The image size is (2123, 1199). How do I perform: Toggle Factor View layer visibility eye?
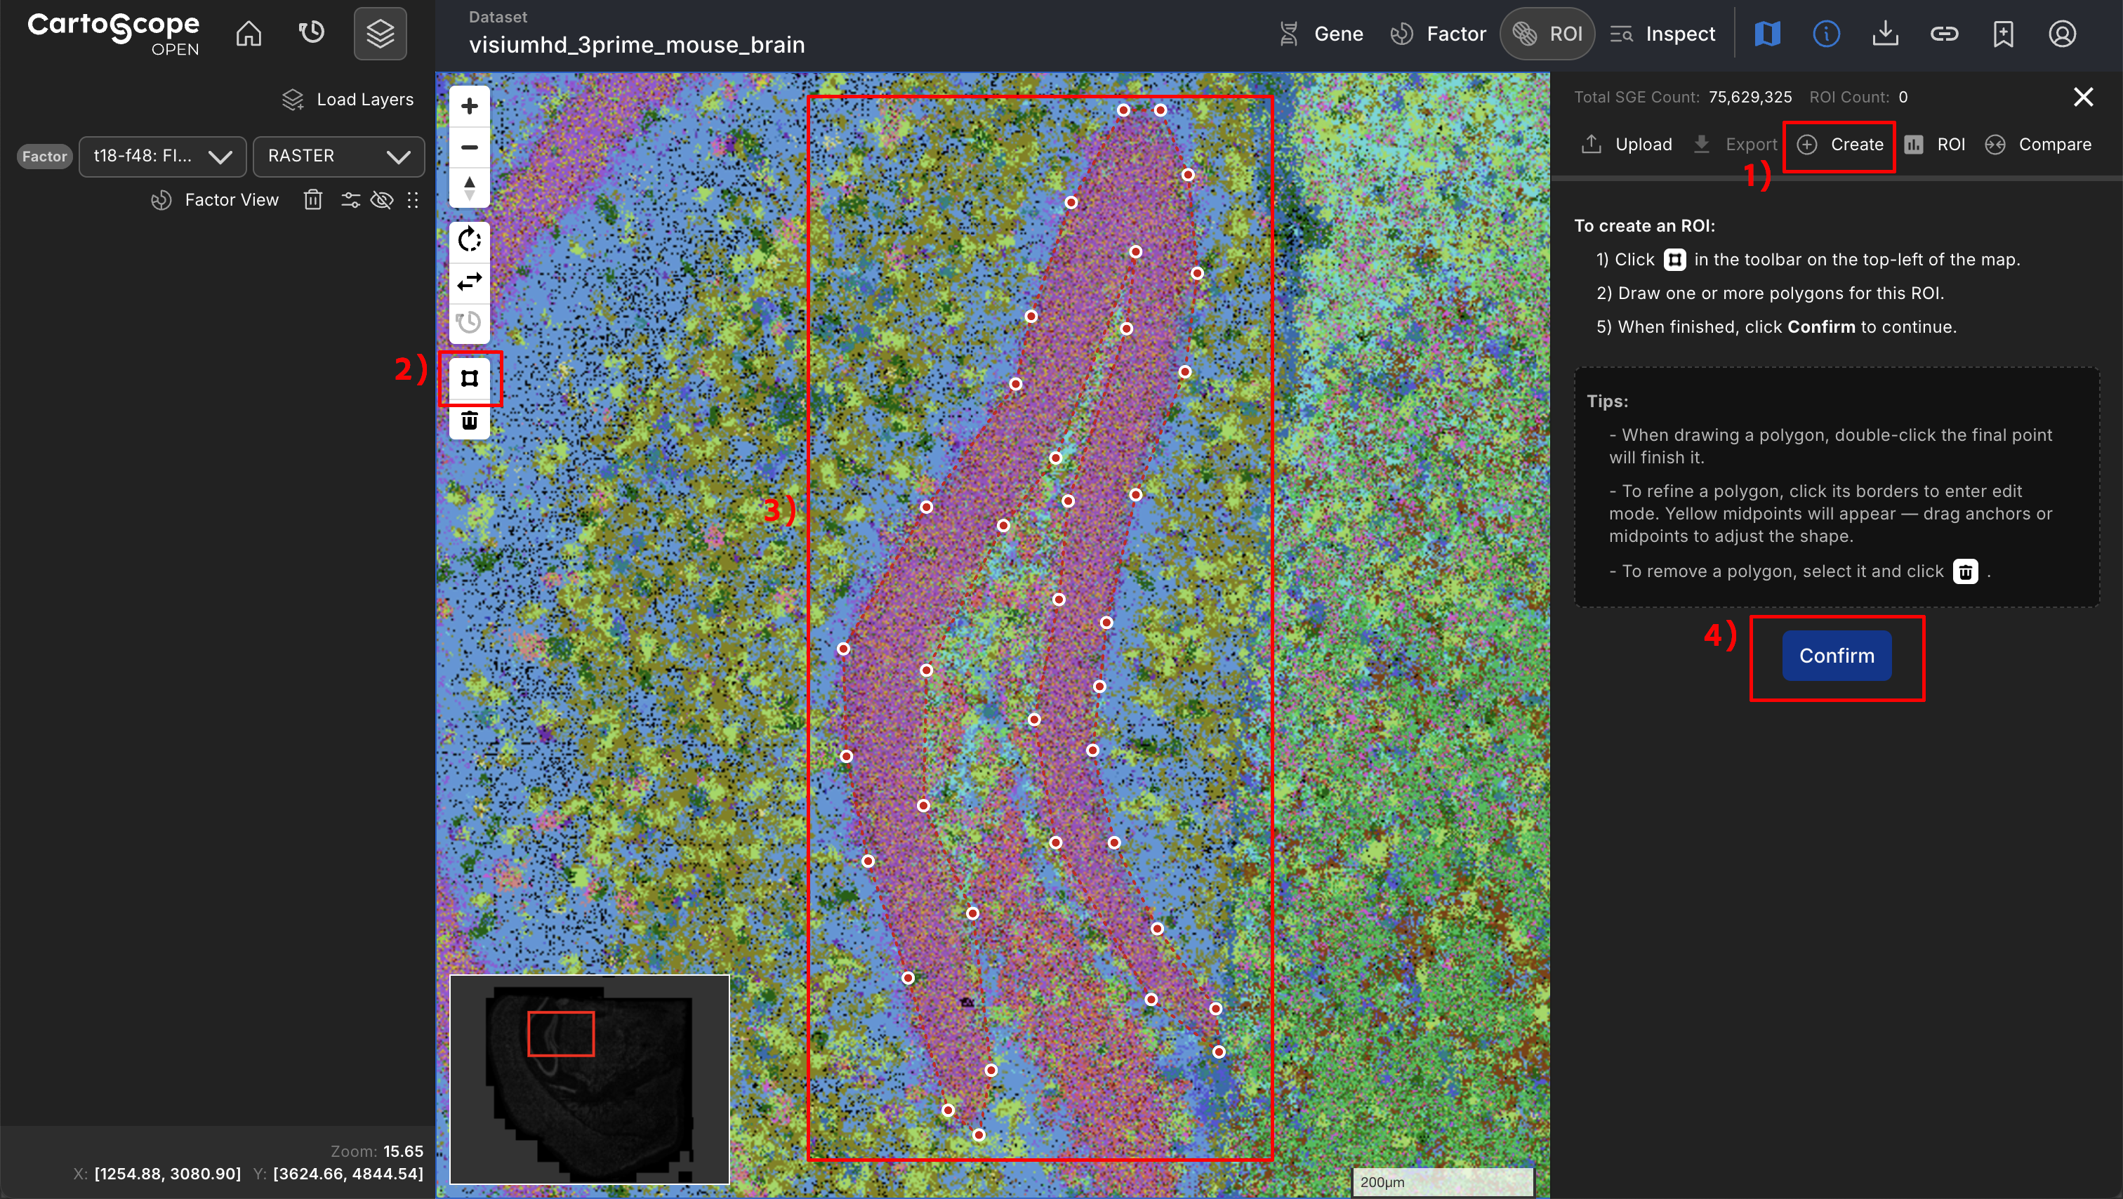click(x=382, y=200)
